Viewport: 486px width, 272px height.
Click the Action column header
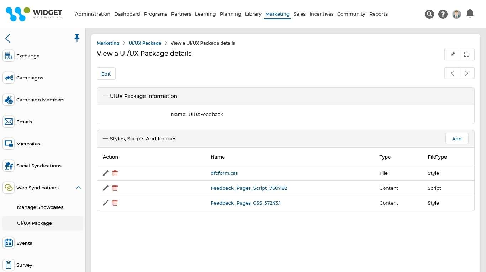pos(110,157)
